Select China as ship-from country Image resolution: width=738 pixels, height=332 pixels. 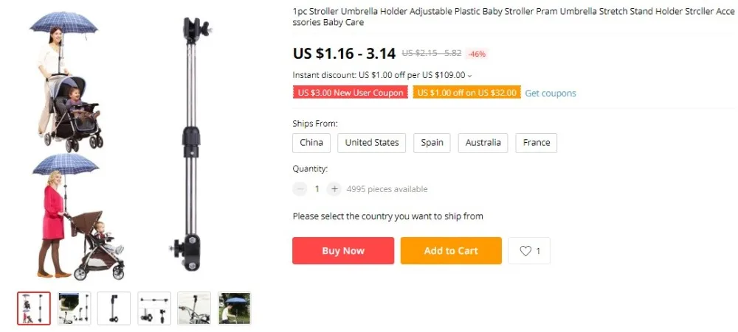[x=311, y=143]
